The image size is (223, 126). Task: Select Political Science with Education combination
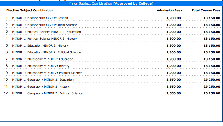click(46, 32)
